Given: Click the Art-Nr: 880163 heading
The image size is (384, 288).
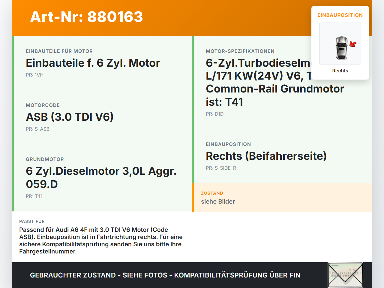Looking at the screenshot, I should pos(87,17).
